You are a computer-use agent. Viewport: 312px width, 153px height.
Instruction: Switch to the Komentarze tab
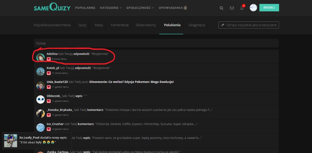point(120,25)
